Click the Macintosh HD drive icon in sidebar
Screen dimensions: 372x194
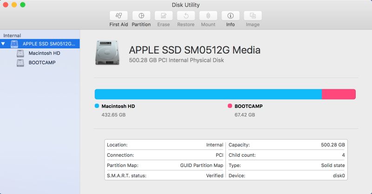point(20,54)
